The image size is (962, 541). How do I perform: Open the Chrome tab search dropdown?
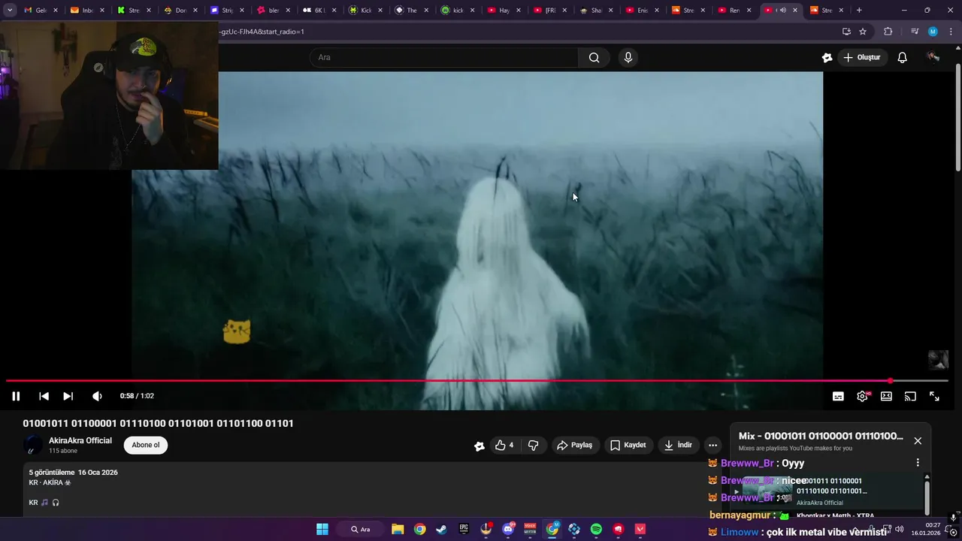click(10, 10)
